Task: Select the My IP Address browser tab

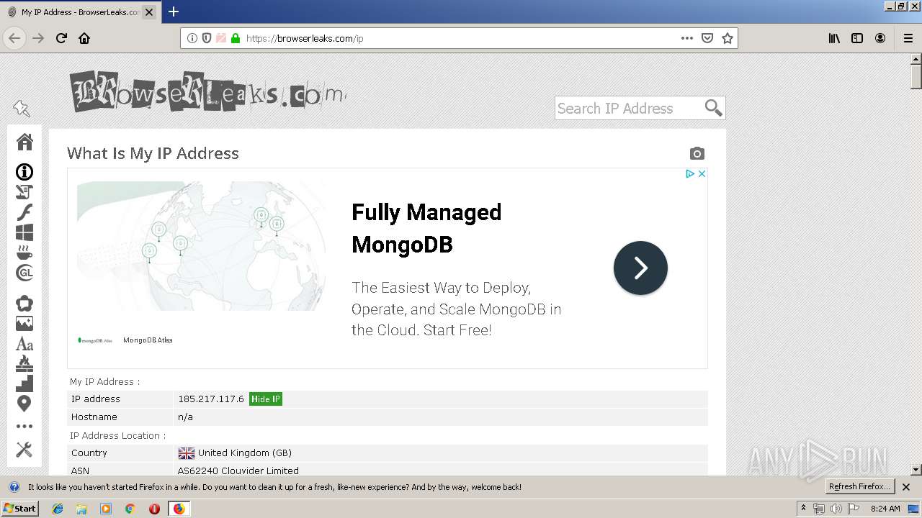Action: pos(80,12)
